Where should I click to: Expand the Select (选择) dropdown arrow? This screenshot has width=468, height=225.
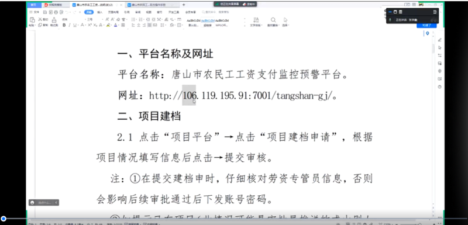[288, 25]
